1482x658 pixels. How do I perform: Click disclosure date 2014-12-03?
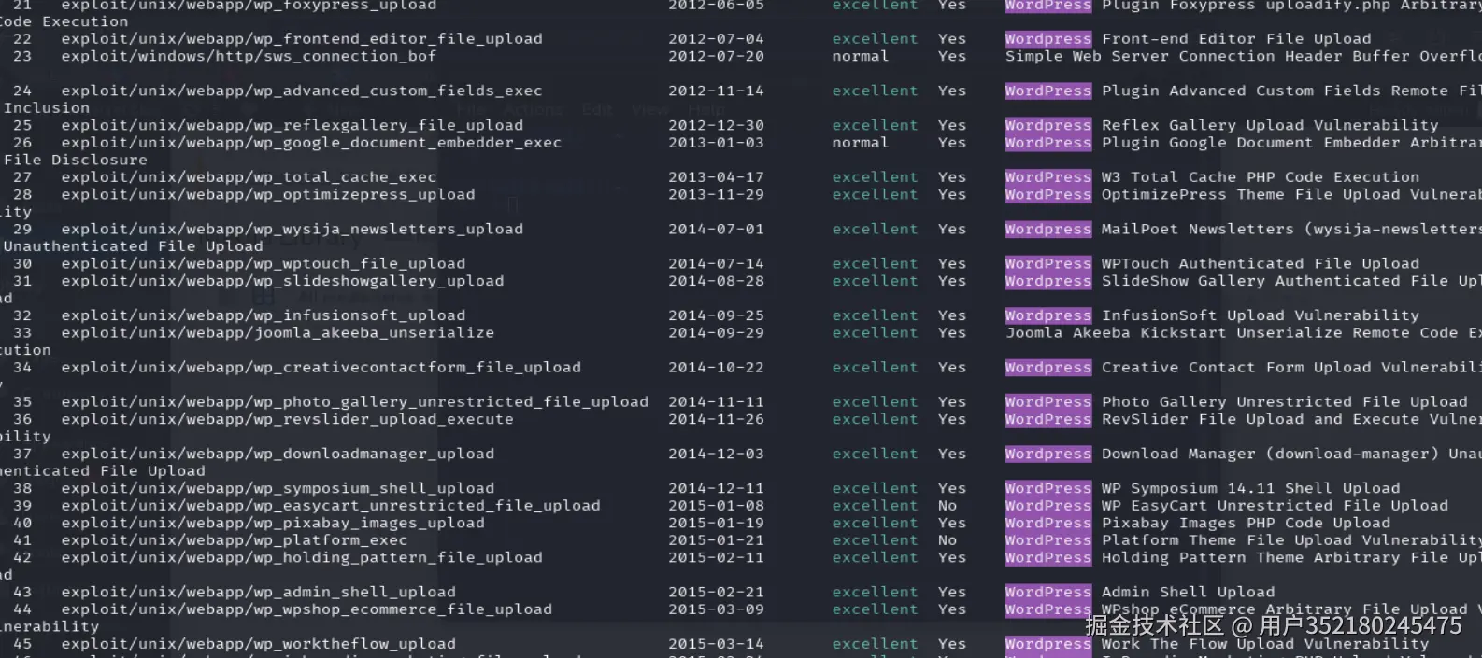click(x=716, y=454)
